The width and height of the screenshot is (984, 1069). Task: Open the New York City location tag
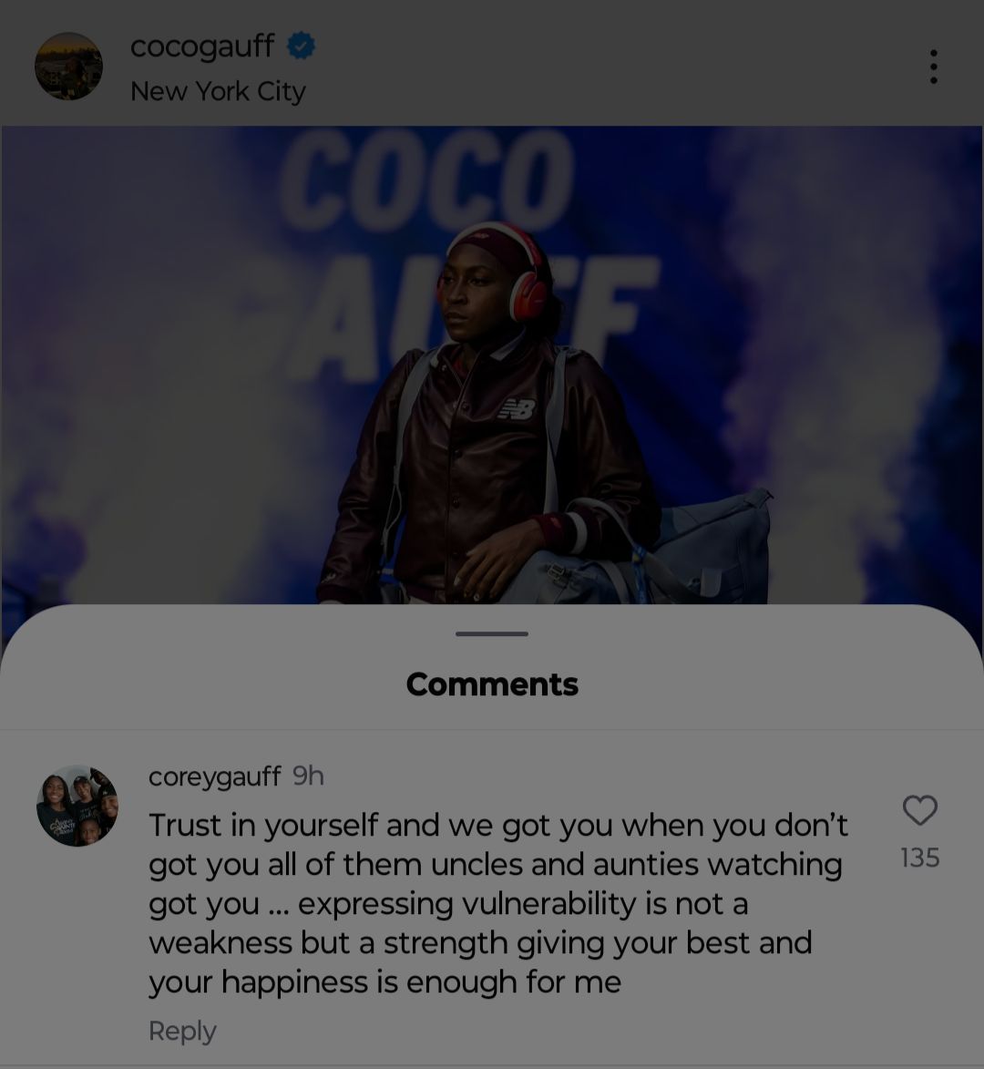(x=218, y=91)
